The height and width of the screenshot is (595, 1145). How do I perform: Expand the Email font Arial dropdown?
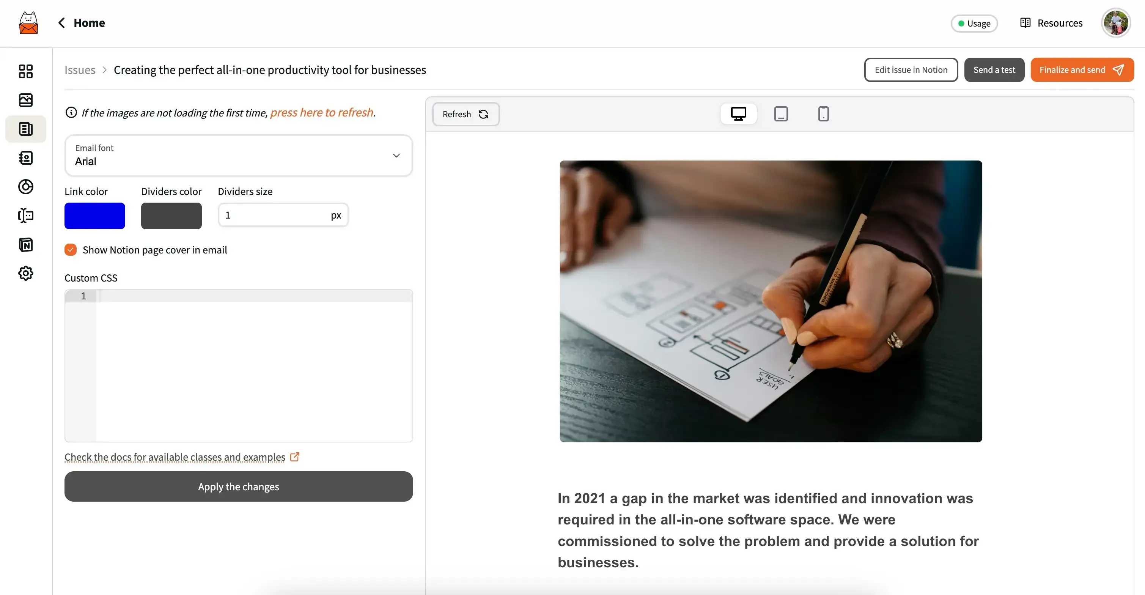pos(396,155)
